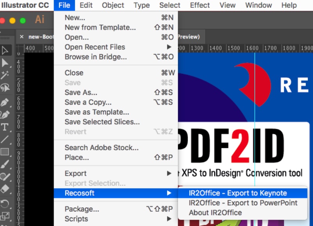Screen dimensions: 313x226
Task: Pick the Magic Wand tool
Action: pyautogui.click(x=5, y=75)
